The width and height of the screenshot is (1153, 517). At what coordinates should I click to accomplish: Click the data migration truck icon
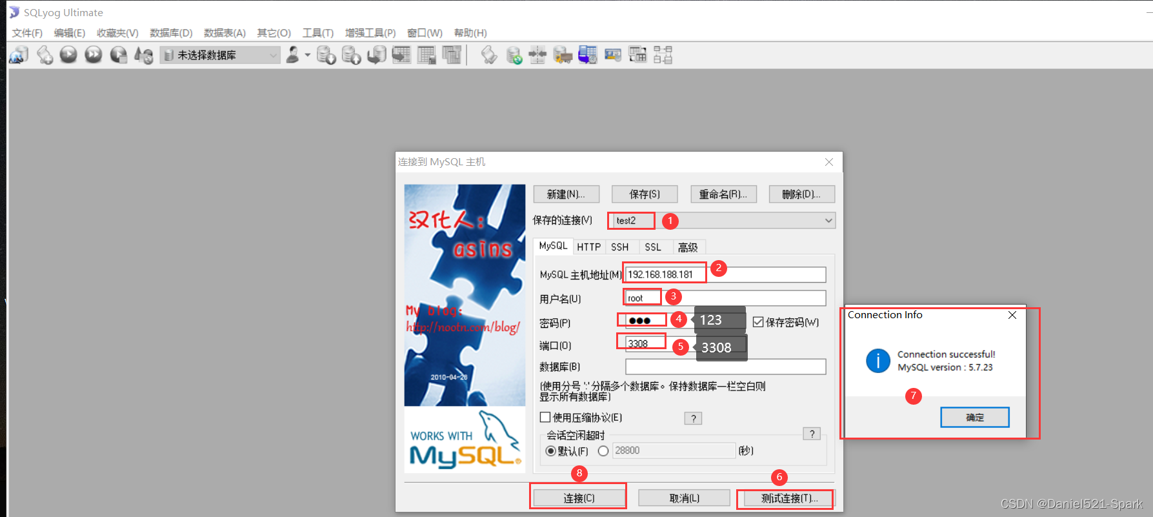(563, 55)
